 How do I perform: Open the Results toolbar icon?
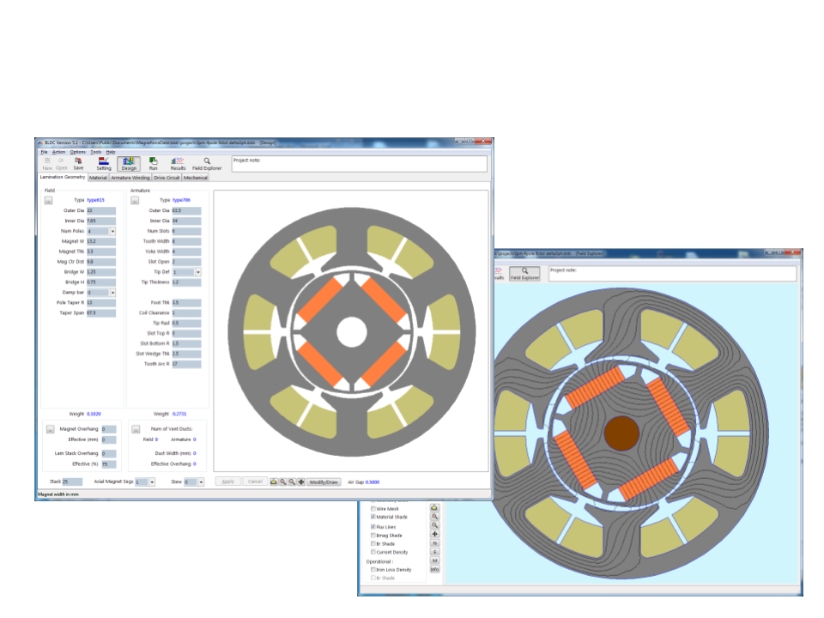(178, 163)
